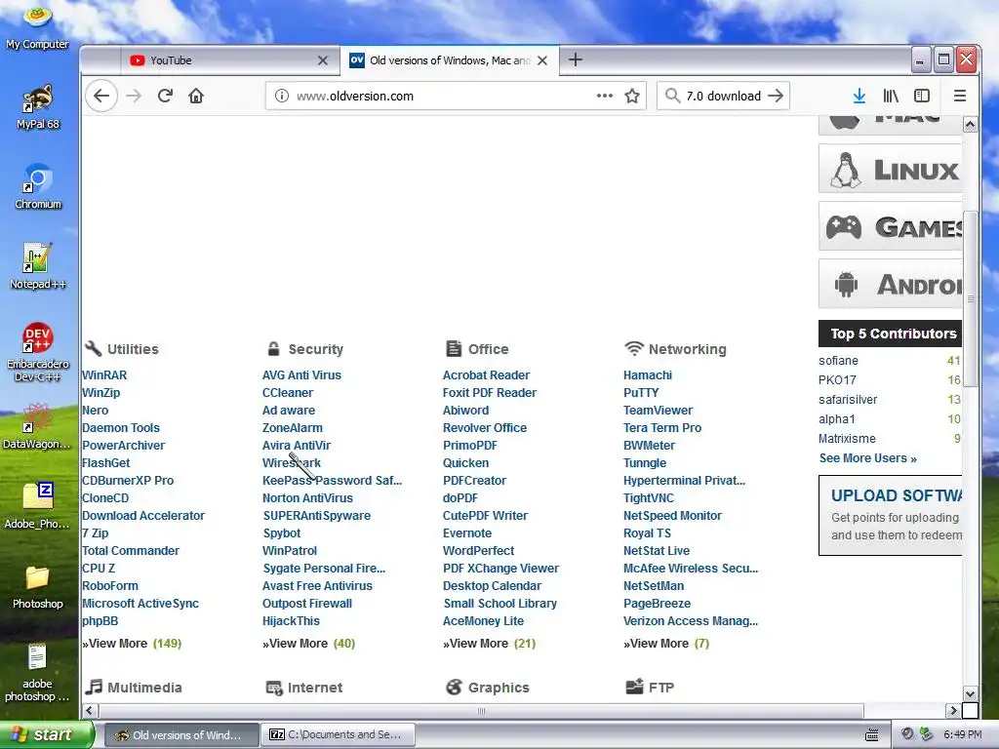The height and width of the screenshot is (749, 999).
Task: Open the TeamViewer link
Action: [x=659, y=411]
